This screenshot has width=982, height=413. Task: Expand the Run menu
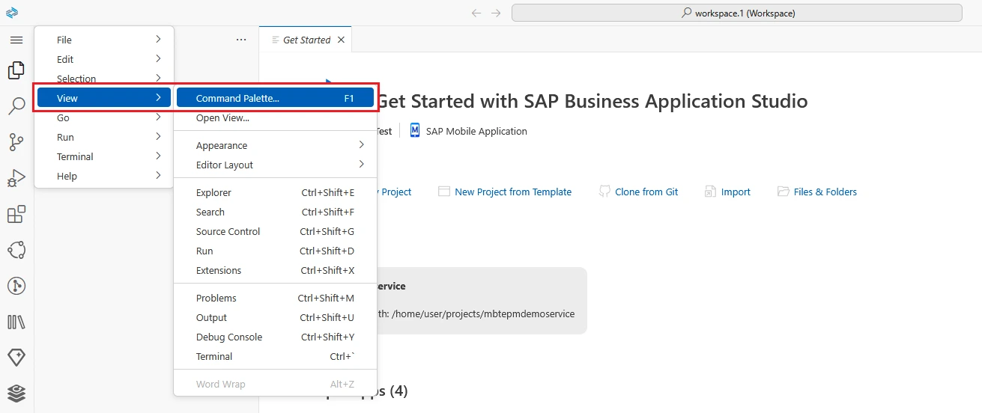point(104,137)
